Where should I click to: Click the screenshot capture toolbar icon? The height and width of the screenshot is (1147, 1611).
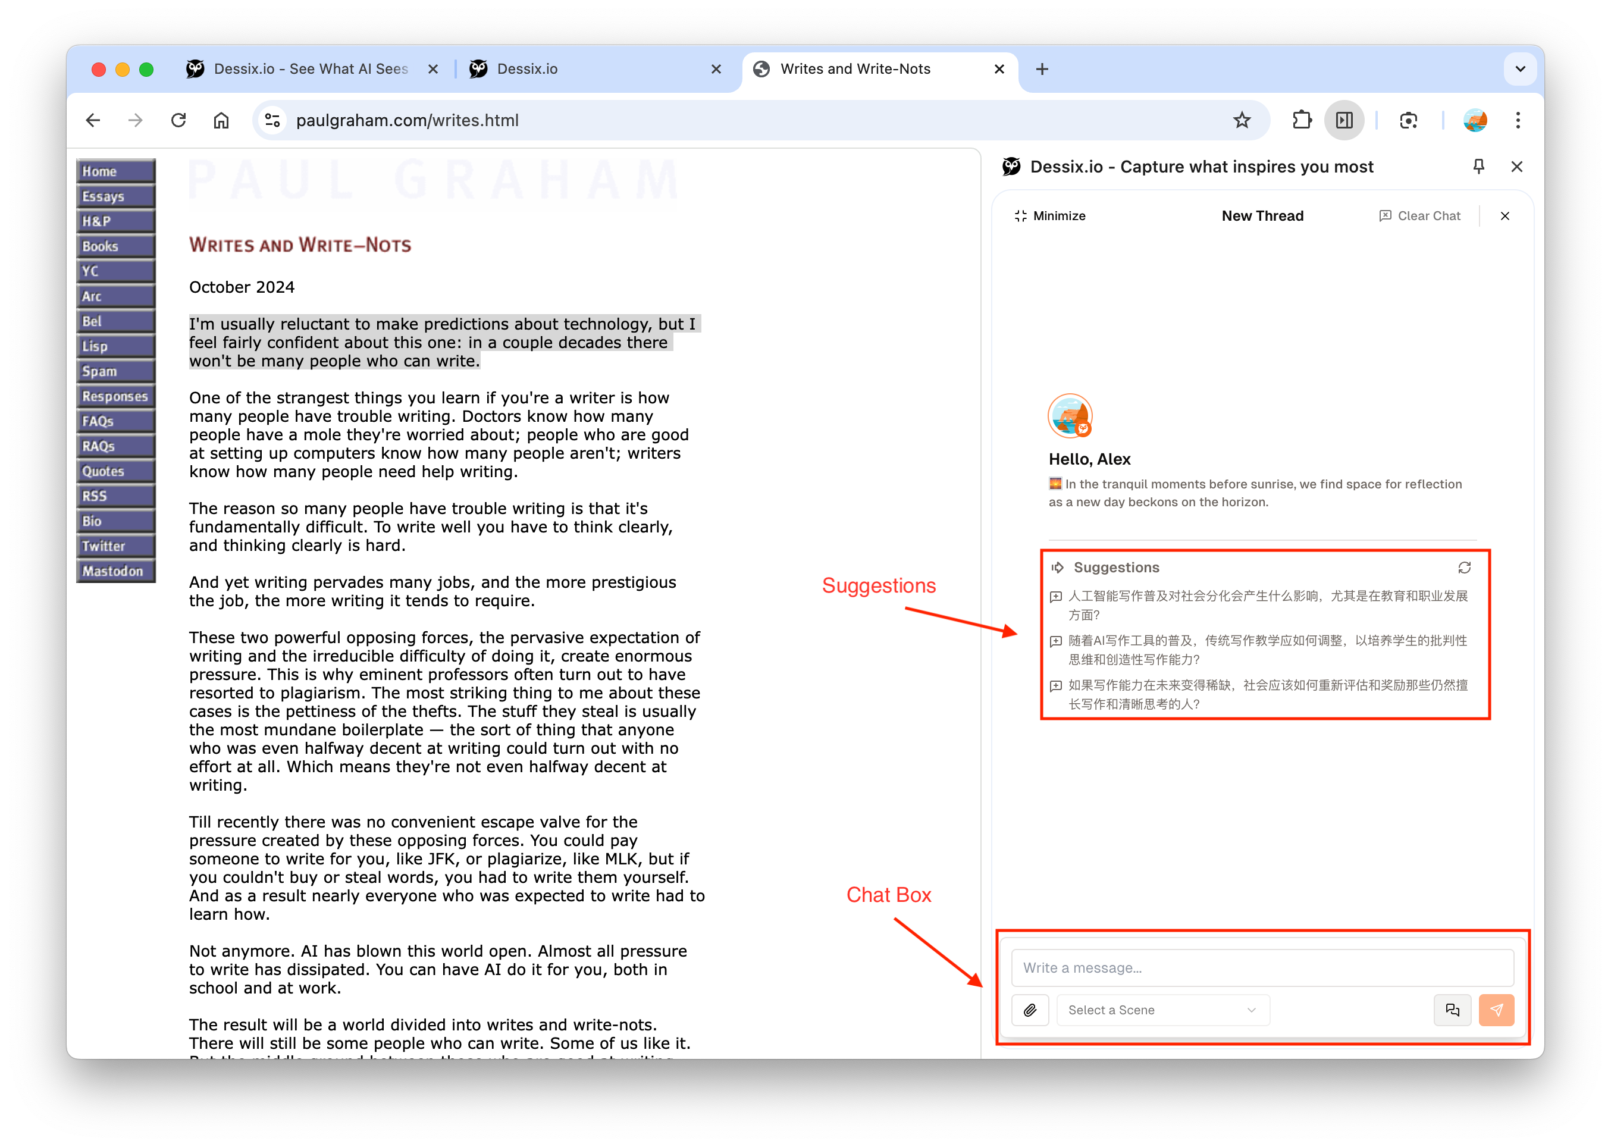[1408, 121]
